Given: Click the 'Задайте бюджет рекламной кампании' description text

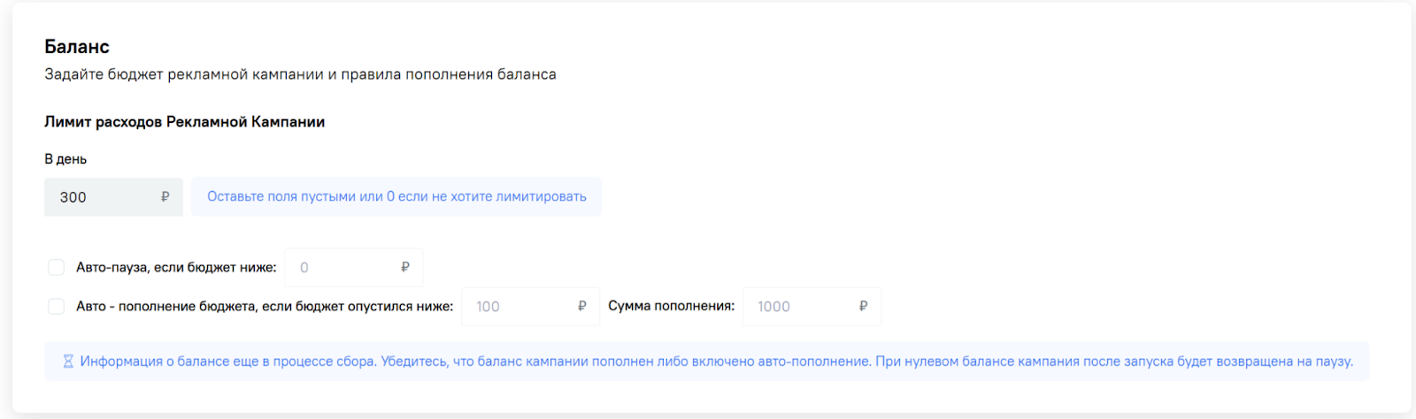Looking at the screenshot, I should tap(300, 74).
